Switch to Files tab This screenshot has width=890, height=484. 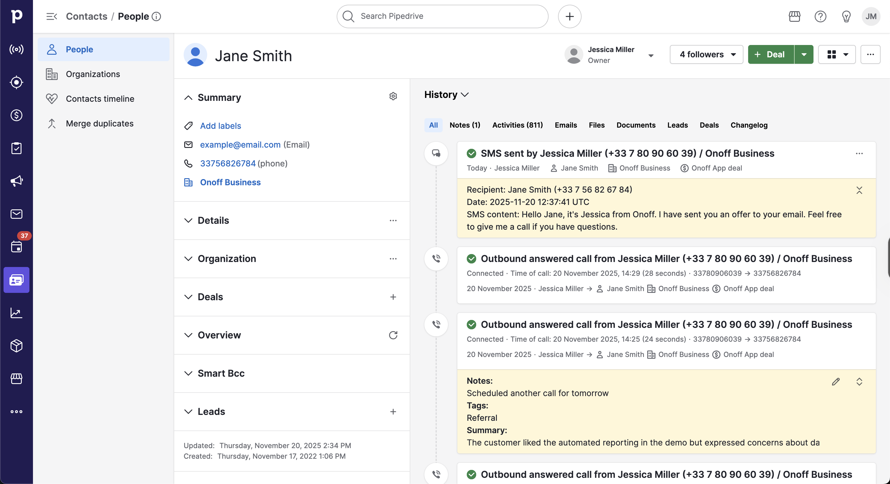click(596, 125)
